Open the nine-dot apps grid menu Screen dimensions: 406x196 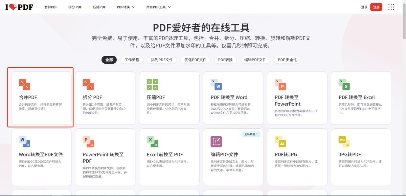coord(391,7)
